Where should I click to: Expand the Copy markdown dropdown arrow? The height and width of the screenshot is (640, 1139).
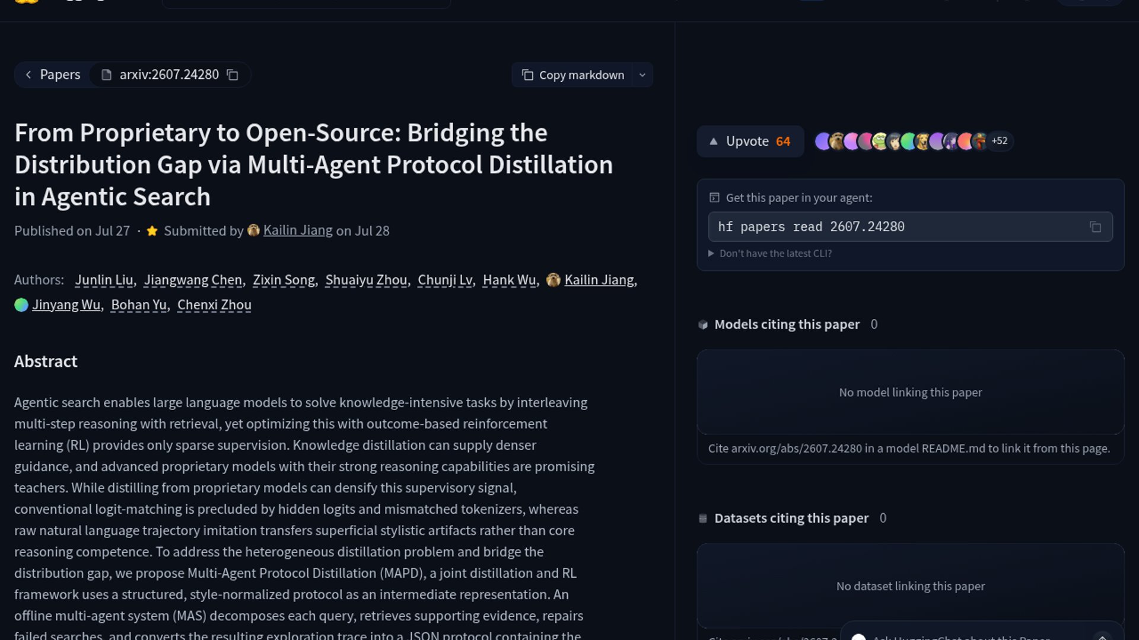(x=642, y=75)
